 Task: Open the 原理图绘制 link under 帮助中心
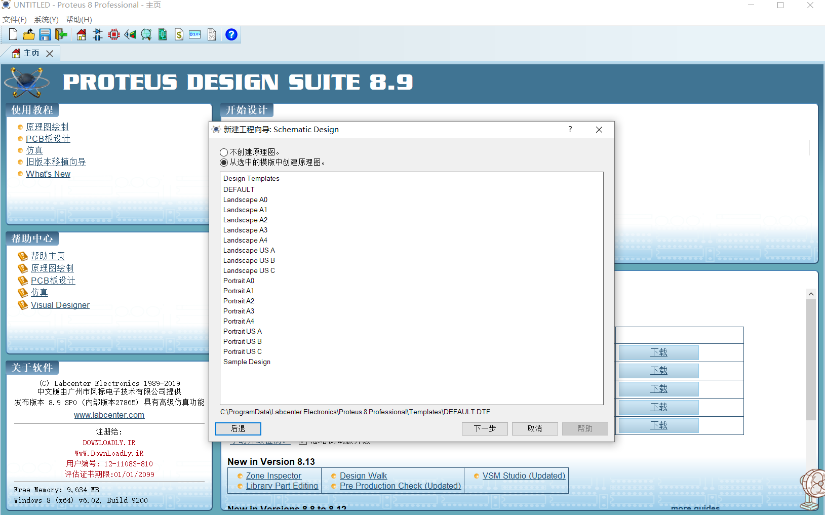(x=52, y=268)
